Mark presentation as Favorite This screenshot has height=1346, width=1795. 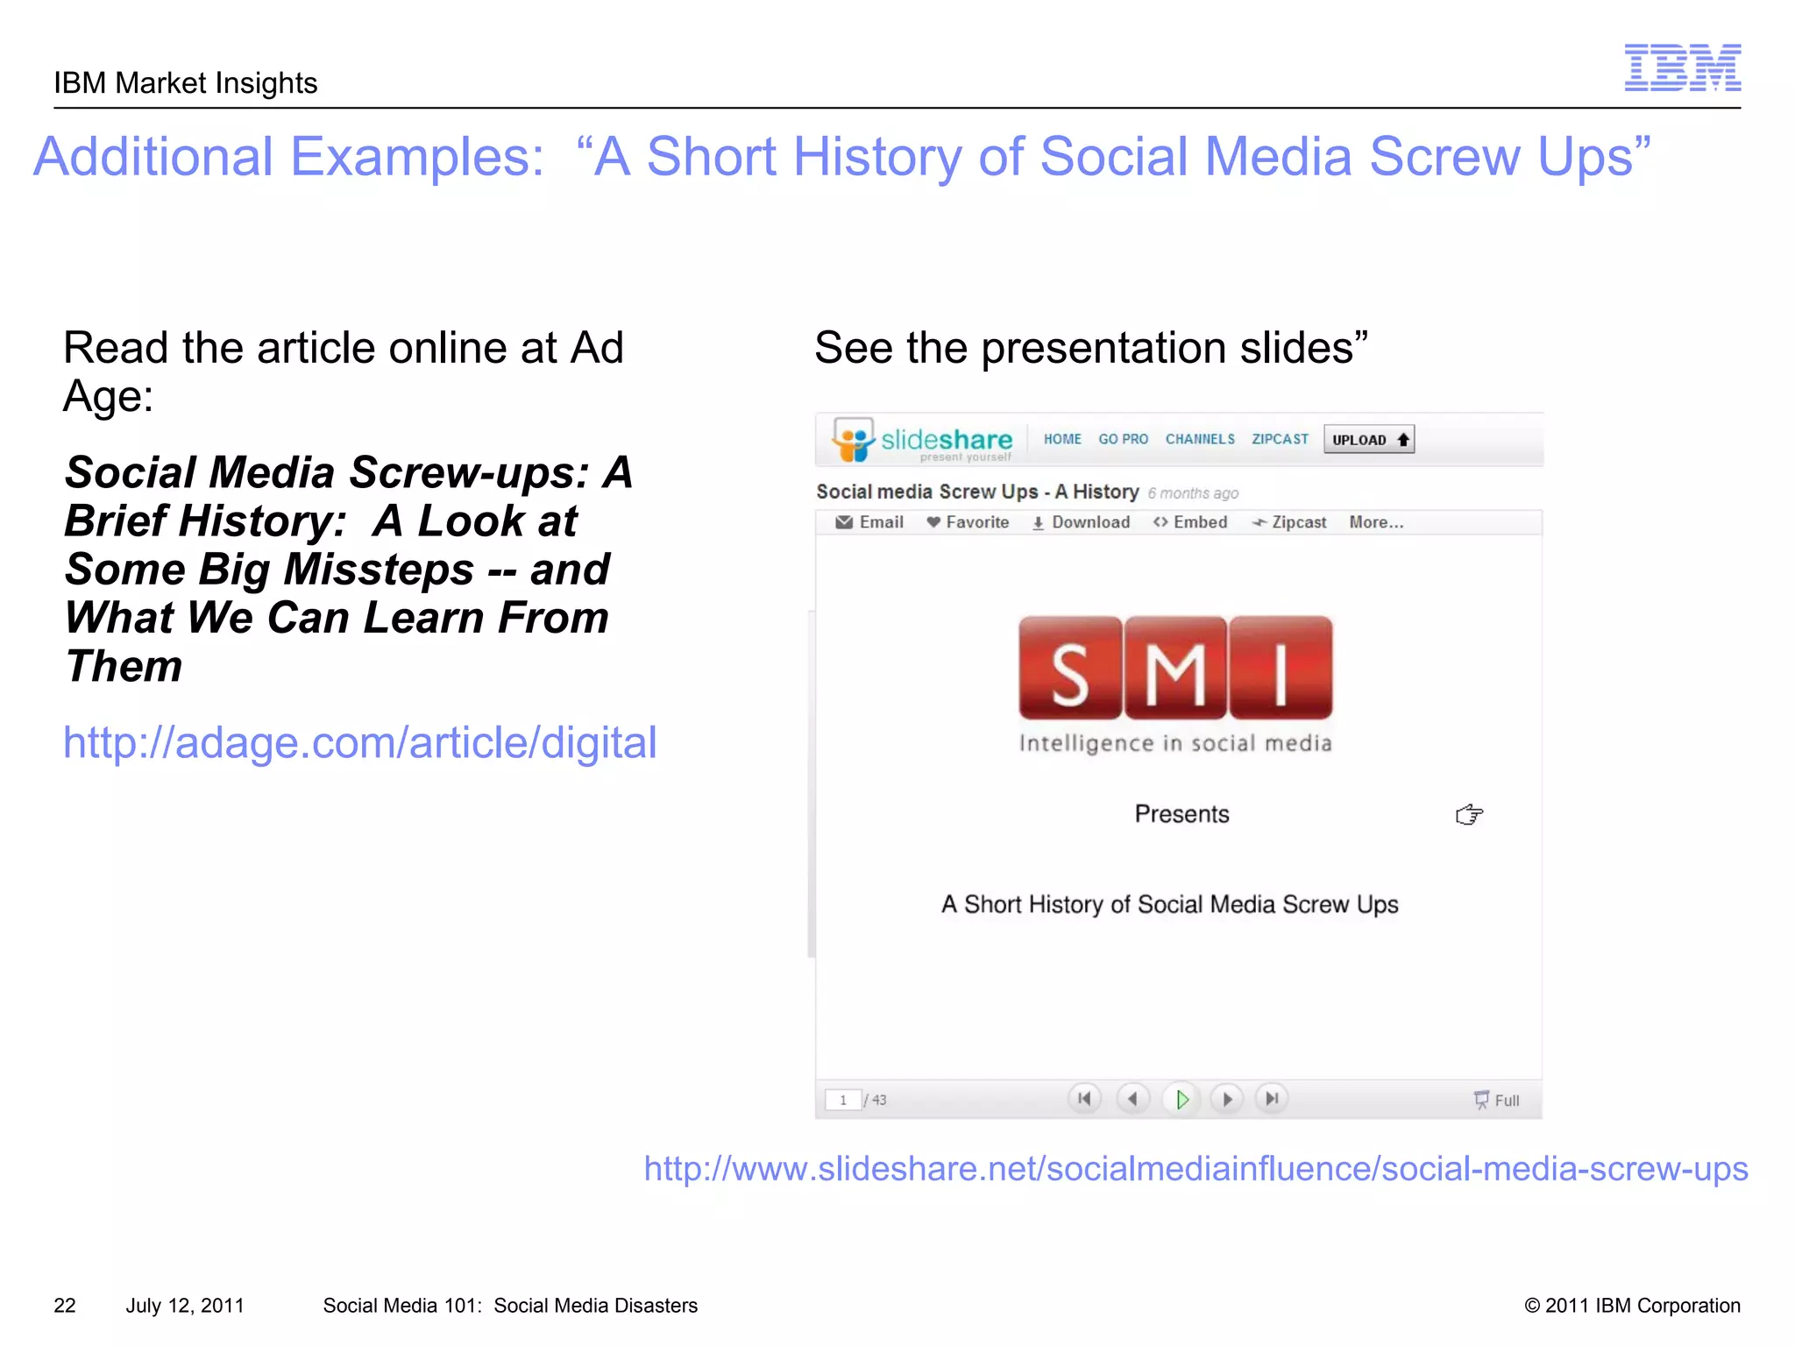[968, 522]
